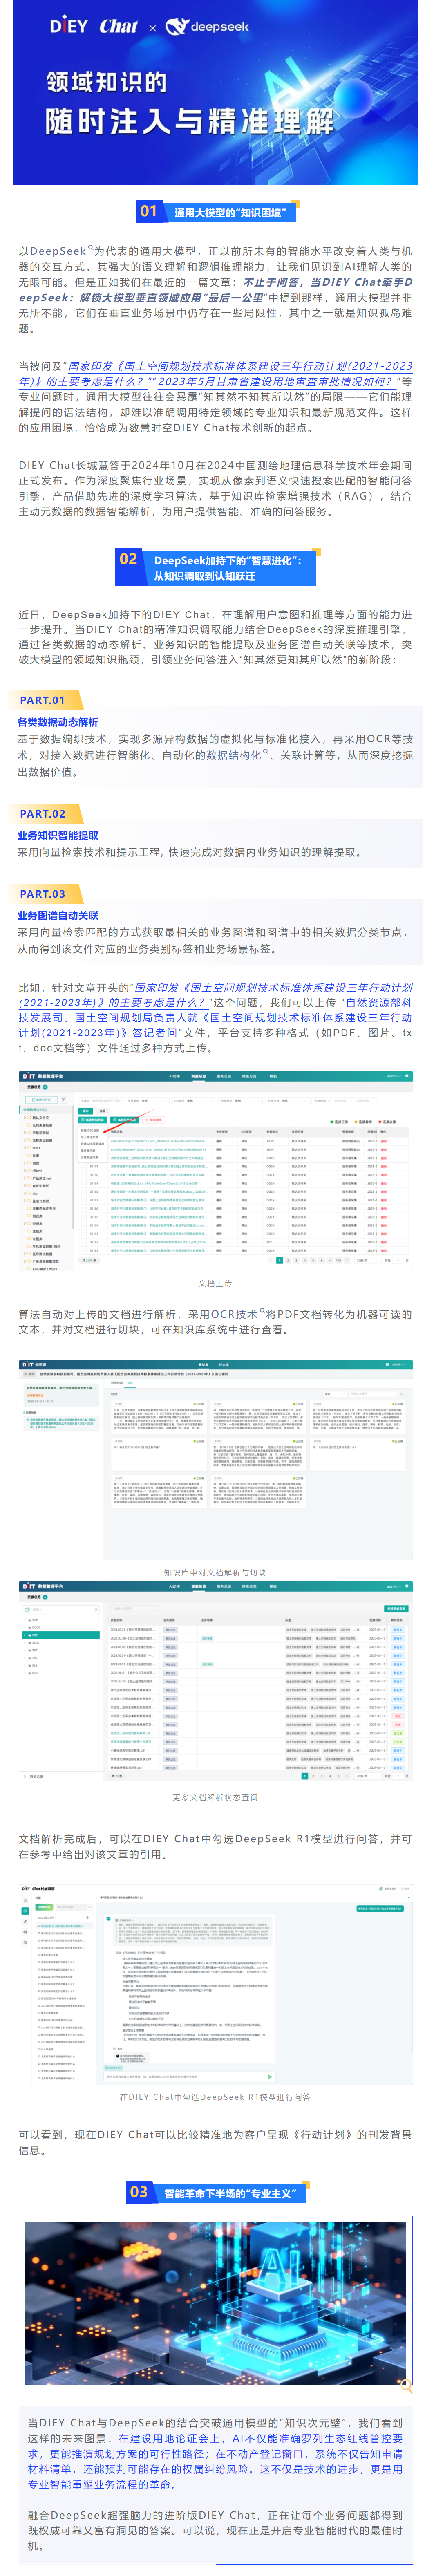
Task: Click caption 知识库中对文档解析与切块
Action: (215, 1572)
